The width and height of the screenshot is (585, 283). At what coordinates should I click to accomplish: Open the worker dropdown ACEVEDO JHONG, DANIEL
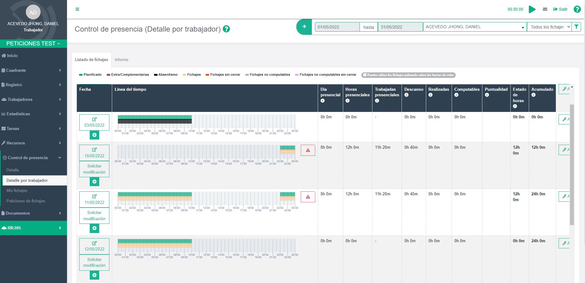tap(475, 27)
